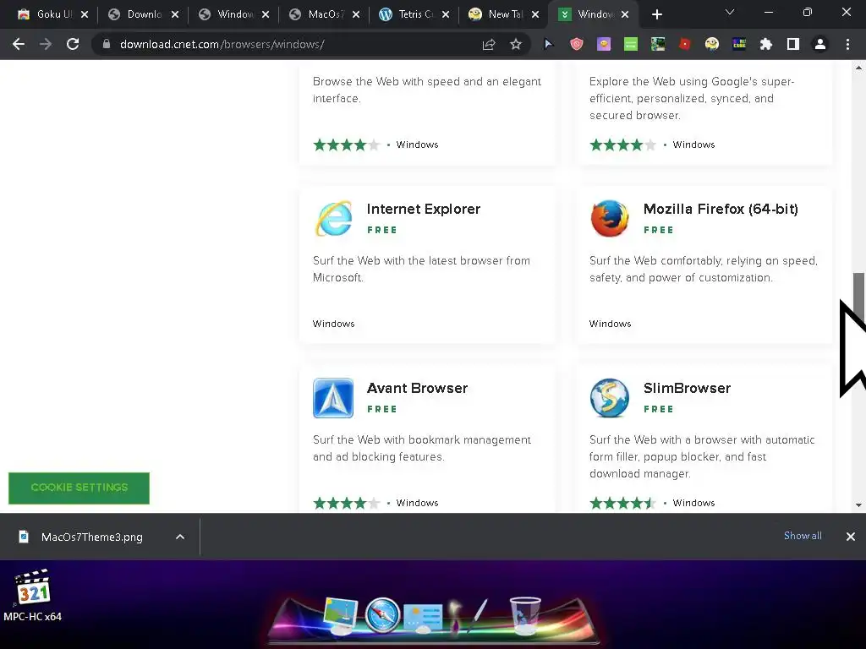The image size is (866, 649).
Task: Open the SlimBrowser title link
Action: (687, 389)
